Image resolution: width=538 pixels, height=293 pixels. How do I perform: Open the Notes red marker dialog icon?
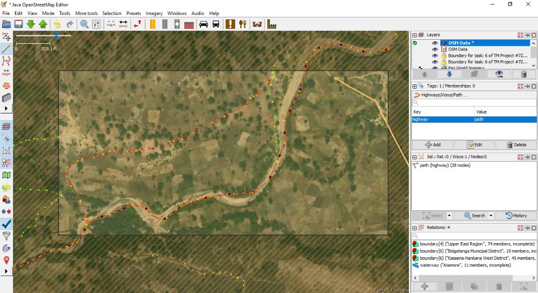pos(6,260)
